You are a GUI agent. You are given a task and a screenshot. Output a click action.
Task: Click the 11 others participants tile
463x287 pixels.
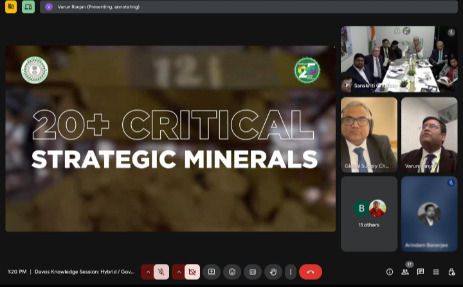coord(368,214)
